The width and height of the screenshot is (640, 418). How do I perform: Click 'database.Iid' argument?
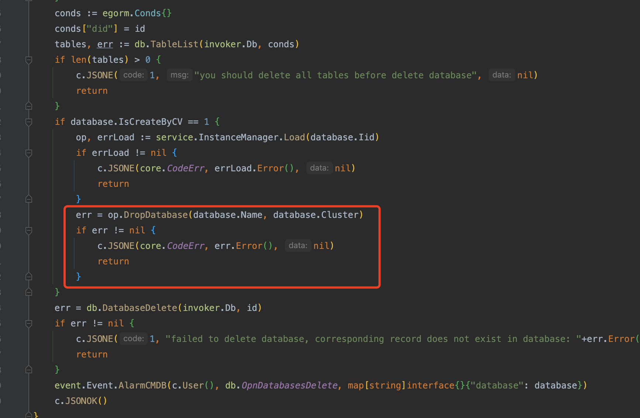[342, 137]
